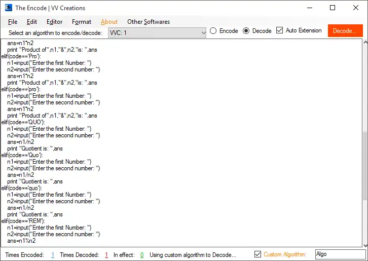
Task: Click the Times Encoded: label
Action: [x=25, y=255]
